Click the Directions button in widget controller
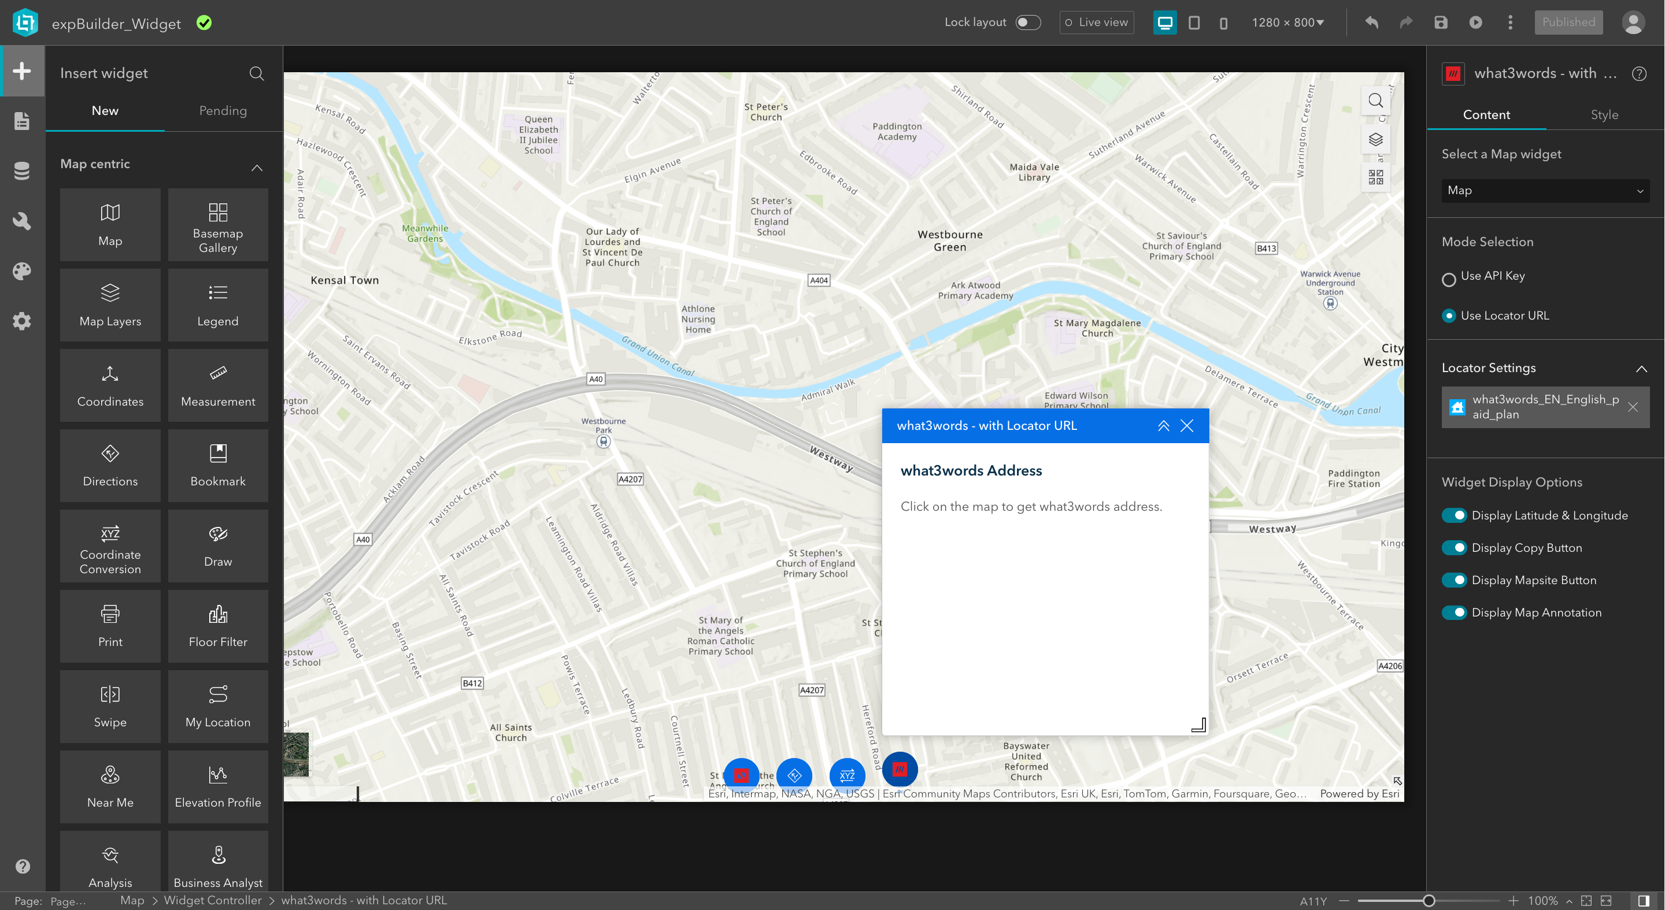 pyautogui.click(x=794, y=775)
